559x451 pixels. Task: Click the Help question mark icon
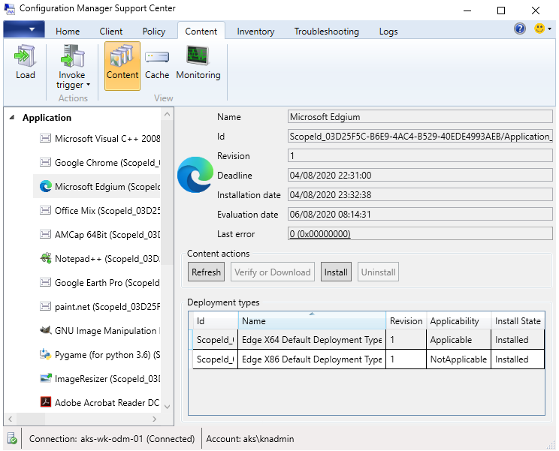click(x=520, y=29)
